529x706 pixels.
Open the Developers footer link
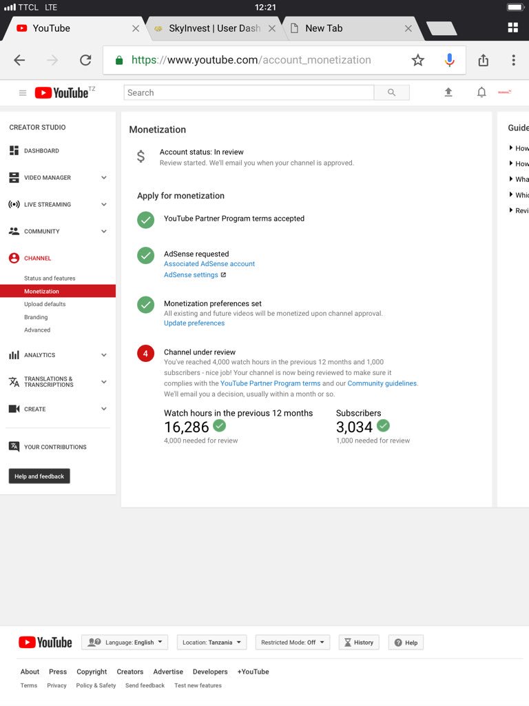point(210,672)
